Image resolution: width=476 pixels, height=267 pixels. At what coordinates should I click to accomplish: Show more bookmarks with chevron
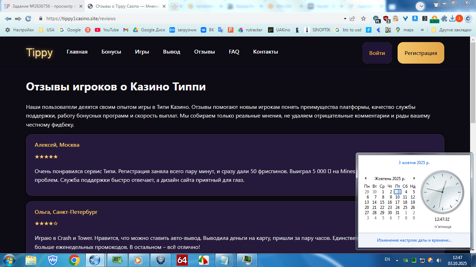[x=422, y=30]
